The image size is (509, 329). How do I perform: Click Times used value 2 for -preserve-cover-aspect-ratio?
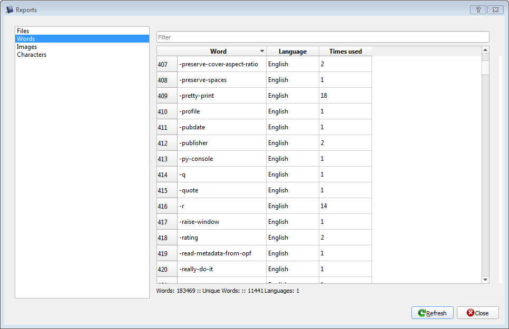pos(346,64)
